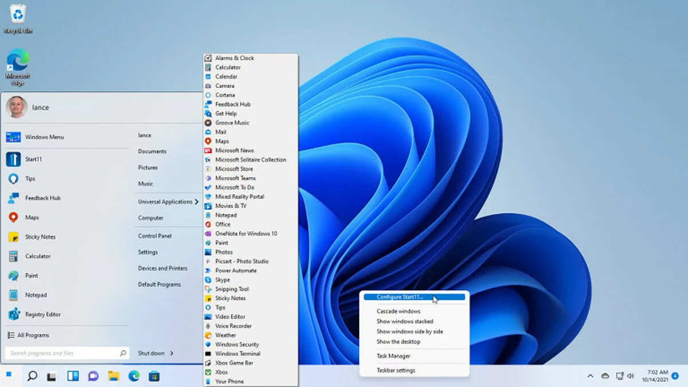Open the Start11 app icon

click(13, 159)
